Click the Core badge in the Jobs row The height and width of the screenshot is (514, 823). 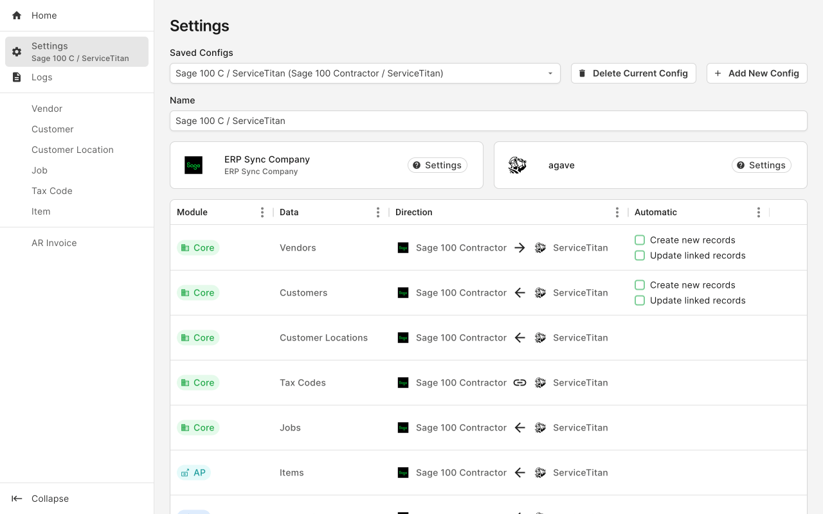(198, 427)
